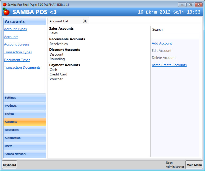Open the Samba Network section
Image resolution: width=205 pixels, height=171 pixels.
click(25, 154)
